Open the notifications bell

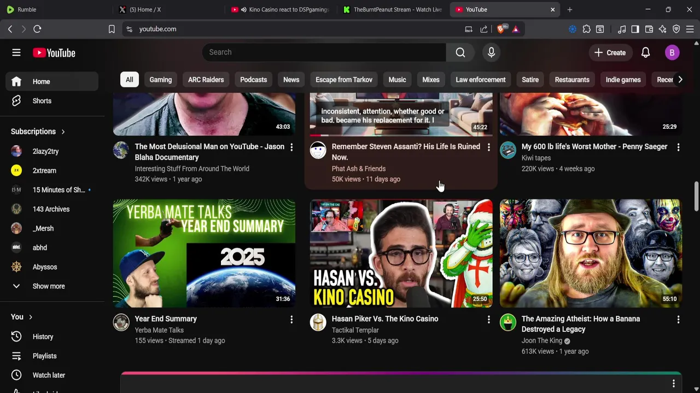point(645,52)
